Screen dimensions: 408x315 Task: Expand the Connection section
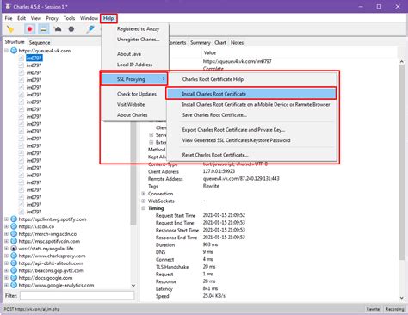click(x=144, y=194)
